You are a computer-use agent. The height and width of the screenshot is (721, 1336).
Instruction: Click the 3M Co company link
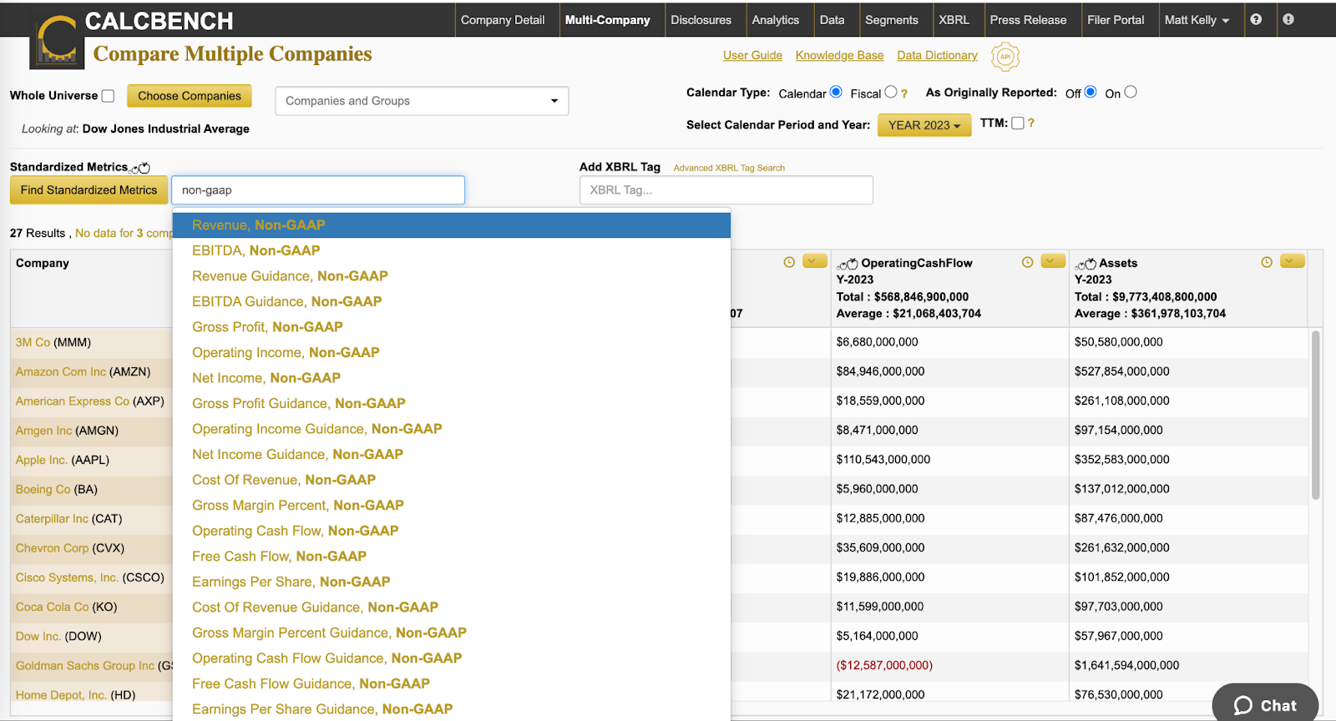pyautogui.click(x=33, y=342)
